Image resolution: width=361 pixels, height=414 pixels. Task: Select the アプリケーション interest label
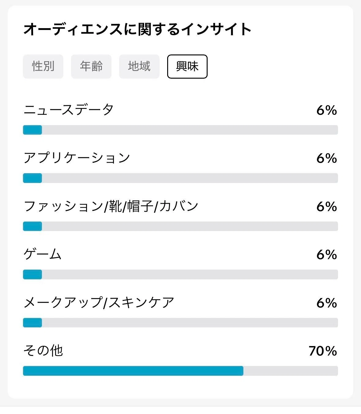click(77, 158)
